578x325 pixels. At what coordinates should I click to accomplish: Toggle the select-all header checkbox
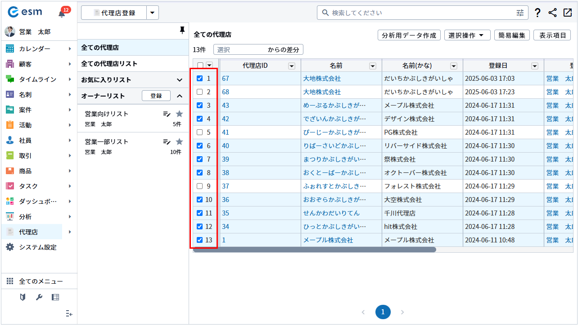coord(200,66)
